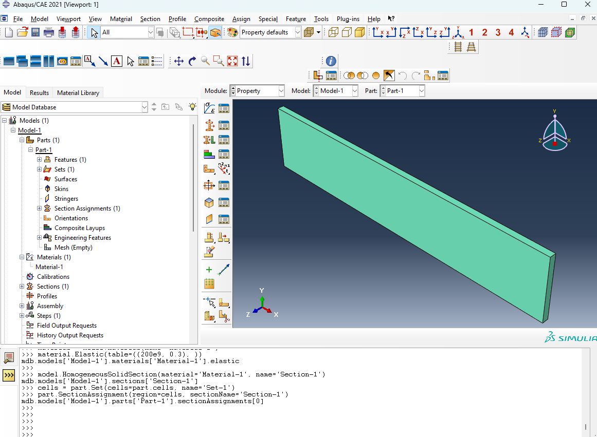Image resolution: width=597 pixels, height=437 pixels.
Task: Select Material-1 in the model tree
Action: 49,267
